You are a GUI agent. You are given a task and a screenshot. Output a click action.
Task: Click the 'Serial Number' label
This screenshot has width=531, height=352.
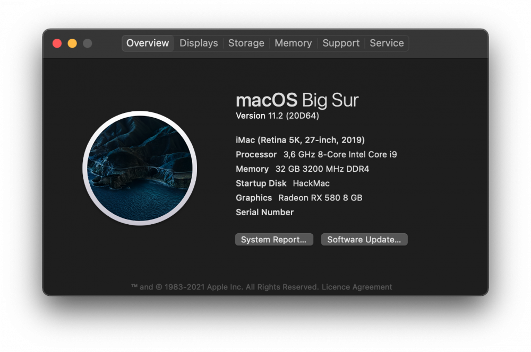[265, 213]
